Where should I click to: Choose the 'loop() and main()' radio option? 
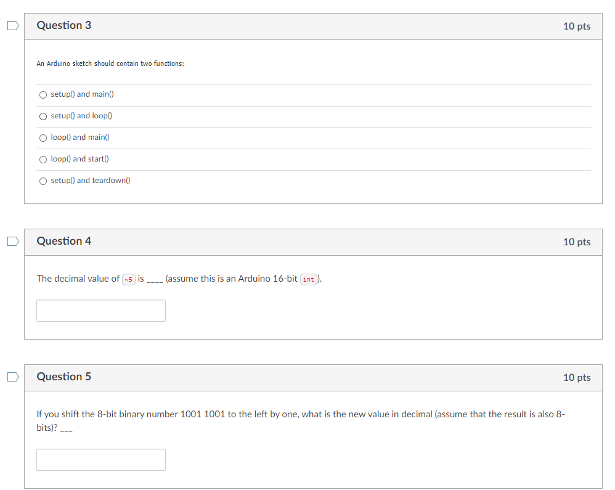(x=43, y=137)
